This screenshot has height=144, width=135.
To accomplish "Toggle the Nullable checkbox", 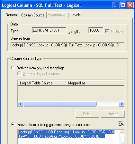I will [x=107, y=31].
